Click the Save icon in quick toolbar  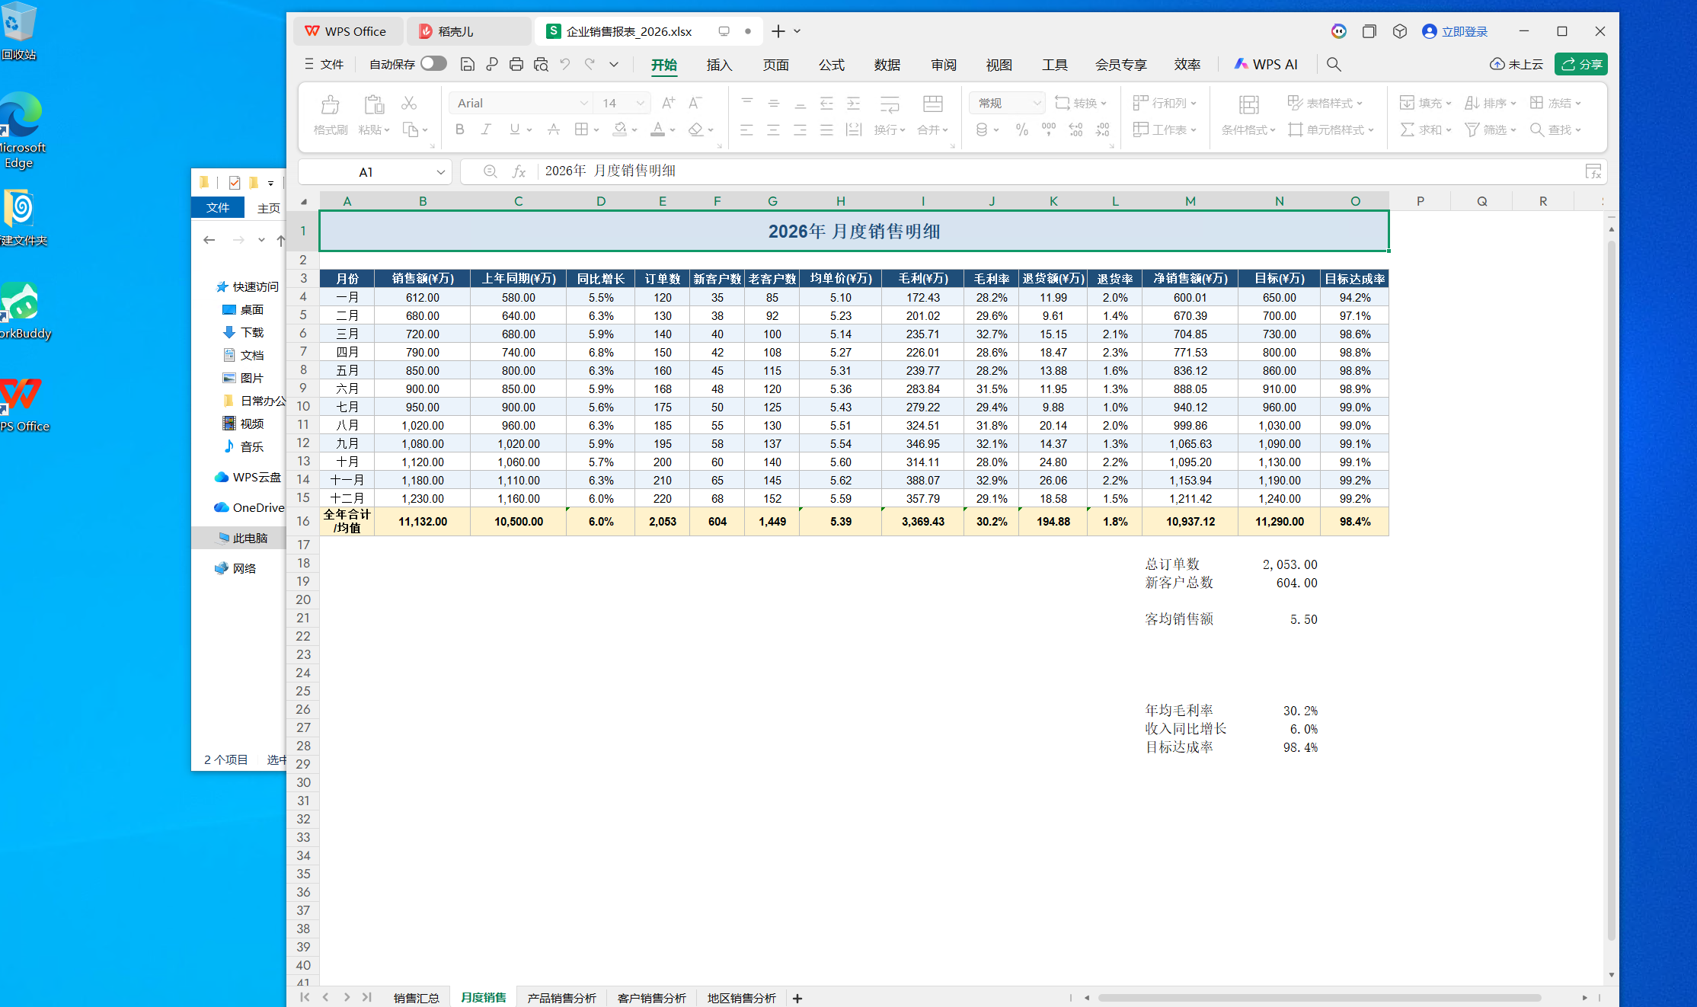pyautogui.click(x=468, y=64)
